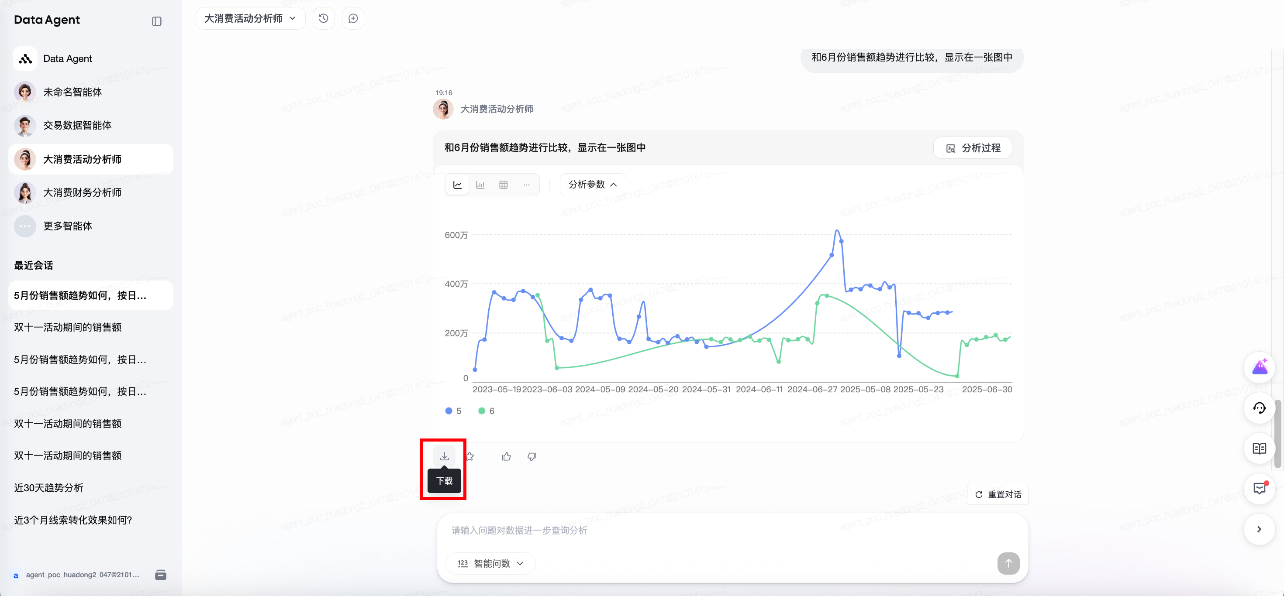Collapse the left sidebar panel
Image resolution: width=1284 pixels, height=596 pixels.
click(x=156, y=21)
